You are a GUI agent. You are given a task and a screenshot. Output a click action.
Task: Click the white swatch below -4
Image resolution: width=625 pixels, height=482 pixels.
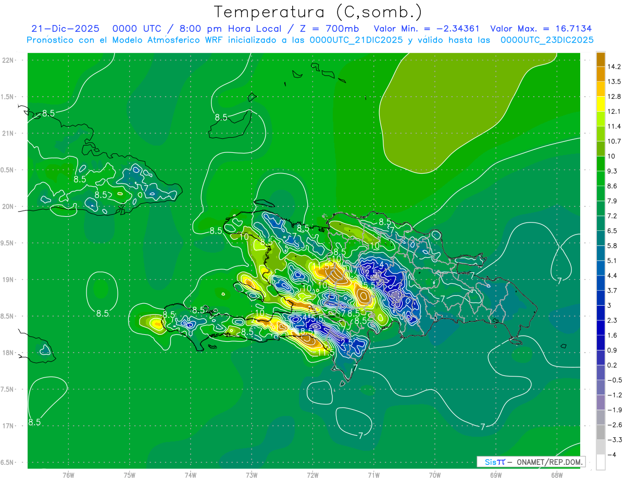pos(601,463)
